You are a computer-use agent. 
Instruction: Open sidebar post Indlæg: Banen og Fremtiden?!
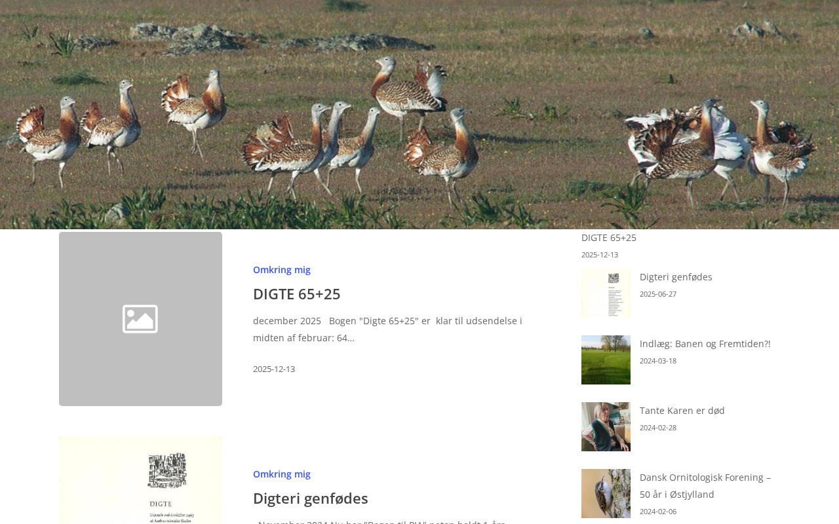(x=705, y=344)
